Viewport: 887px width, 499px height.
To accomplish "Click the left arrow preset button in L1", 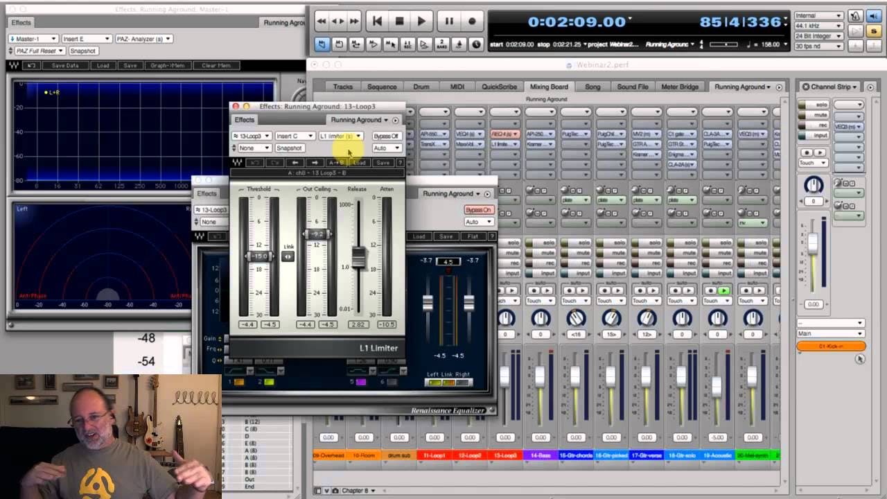I will (296, 162).
